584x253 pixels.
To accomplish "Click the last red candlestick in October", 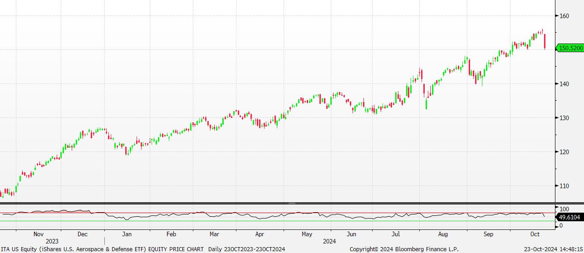I will [545, 41].
